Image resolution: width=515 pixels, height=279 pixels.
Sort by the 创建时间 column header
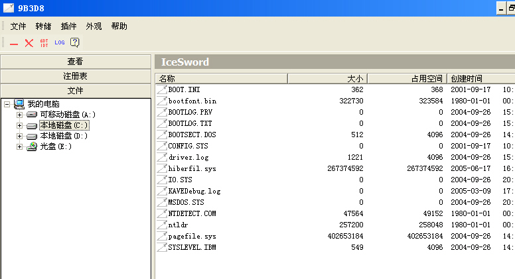(481, 79)
